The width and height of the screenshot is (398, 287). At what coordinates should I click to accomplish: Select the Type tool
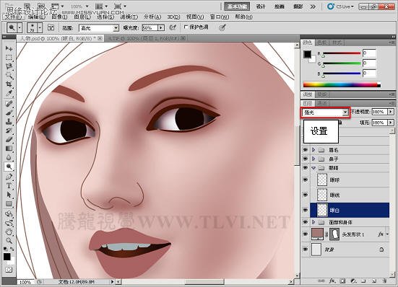9,185
